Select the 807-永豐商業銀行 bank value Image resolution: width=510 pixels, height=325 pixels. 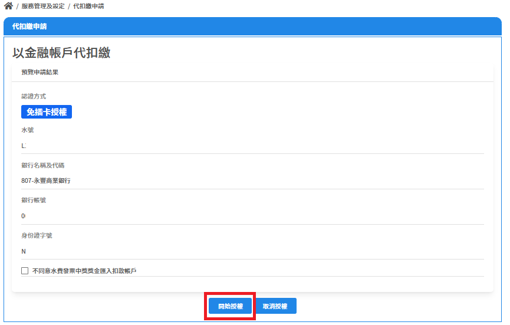[46, 180]
